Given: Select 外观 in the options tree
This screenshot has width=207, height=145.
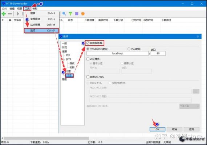Looking at the screenshot, I should pyautogui.click(x=64, y=47).
